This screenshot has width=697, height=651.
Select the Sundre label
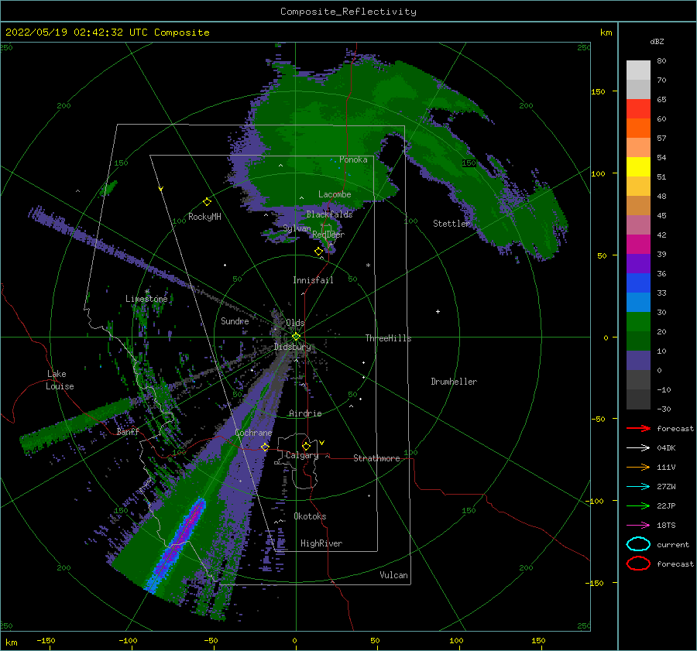click(x=235, y=321)
